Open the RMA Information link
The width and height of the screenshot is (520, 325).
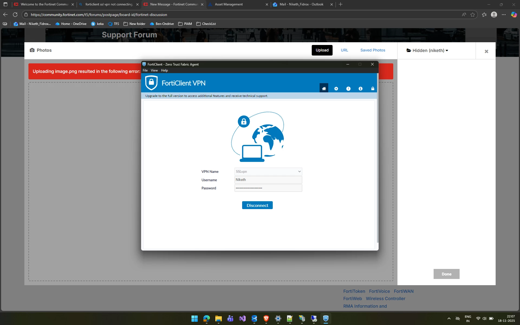point(365,306)
